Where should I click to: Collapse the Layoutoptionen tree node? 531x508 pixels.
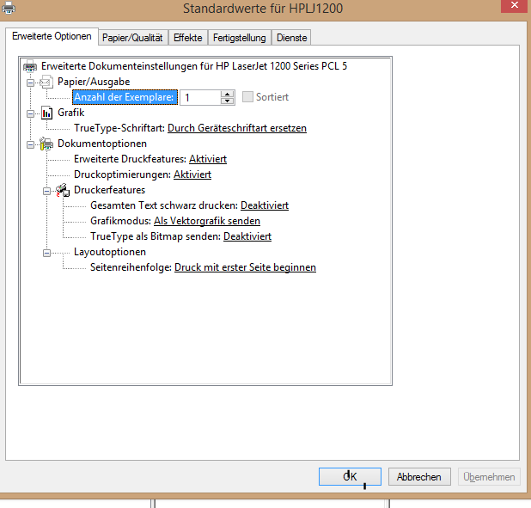click(x=46, y=253)
